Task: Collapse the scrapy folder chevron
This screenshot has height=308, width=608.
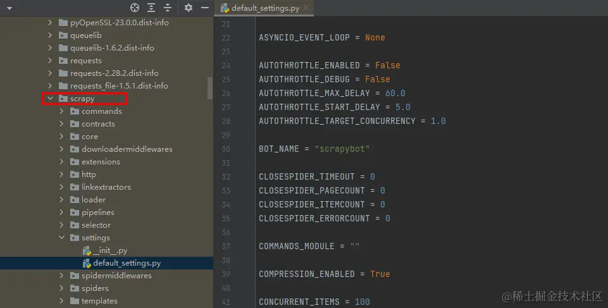Action: 50,99
